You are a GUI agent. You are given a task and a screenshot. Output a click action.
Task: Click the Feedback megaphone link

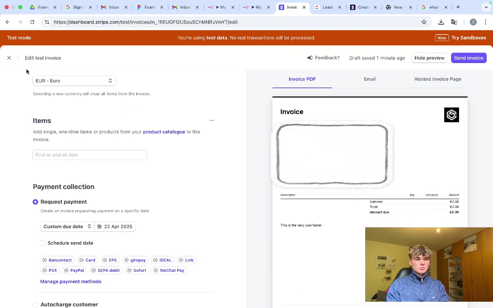(x=324, y=58)
